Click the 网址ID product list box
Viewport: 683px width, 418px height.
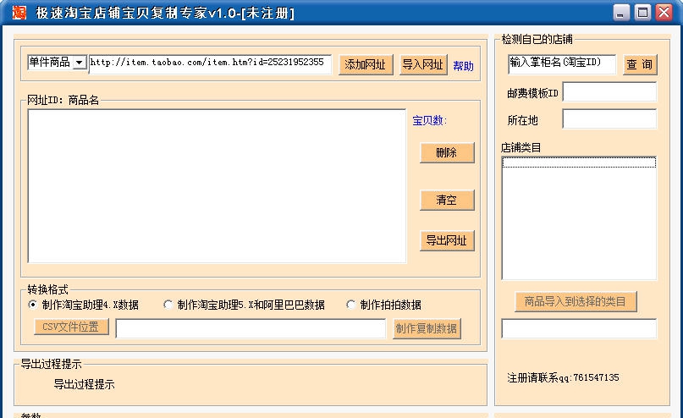click(217, 186)
